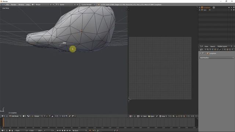Click Icosphere mesh icon in outliner

pos(202,7)
